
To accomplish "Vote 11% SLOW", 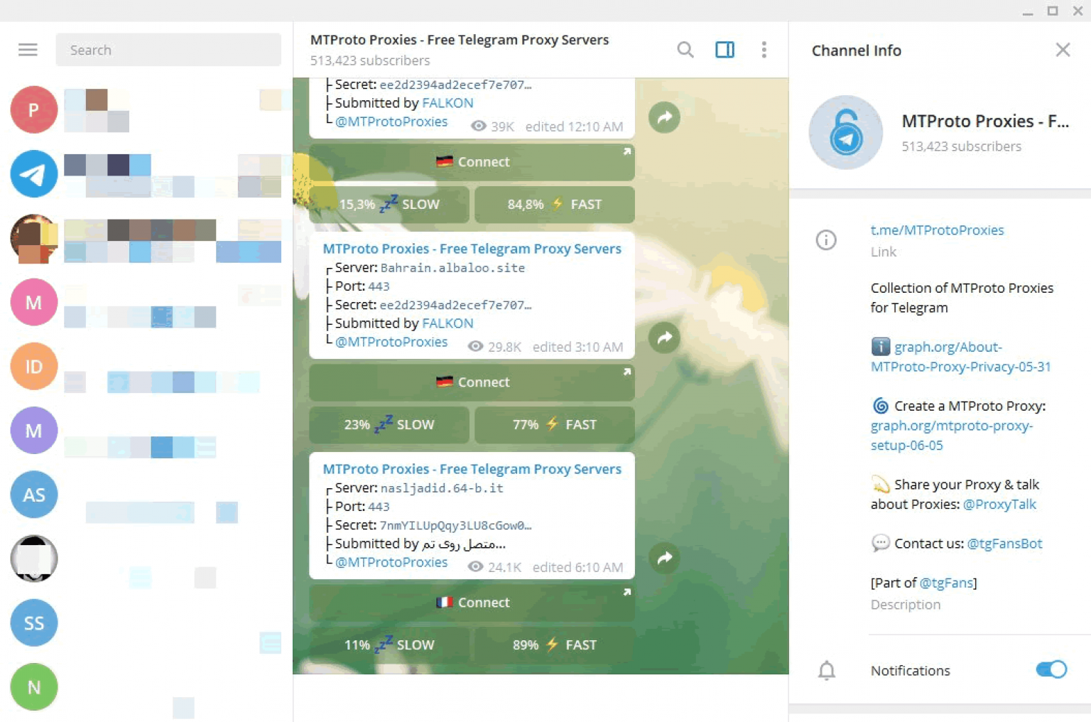I will (x=389, y=645).
